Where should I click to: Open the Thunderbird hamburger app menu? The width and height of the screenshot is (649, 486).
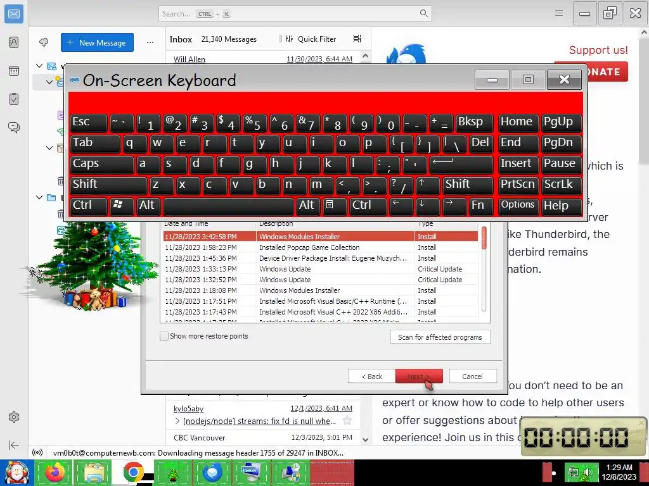[x=559, y=13]
